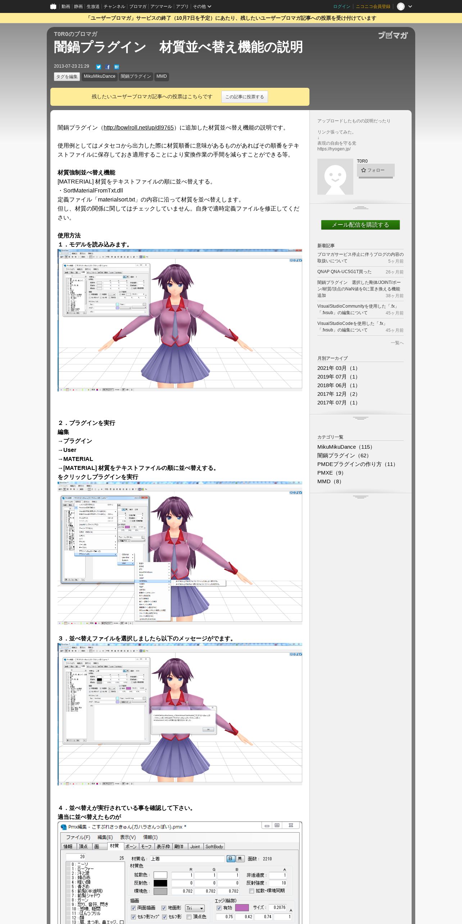Open アプリ in top navigation
462x924 pixels.
182,6
